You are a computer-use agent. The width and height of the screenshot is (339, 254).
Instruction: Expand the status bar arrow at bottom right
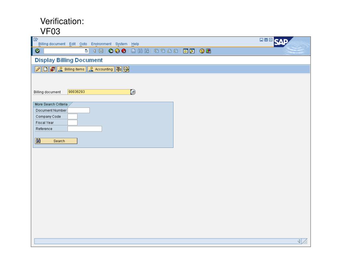click(299, 241)
